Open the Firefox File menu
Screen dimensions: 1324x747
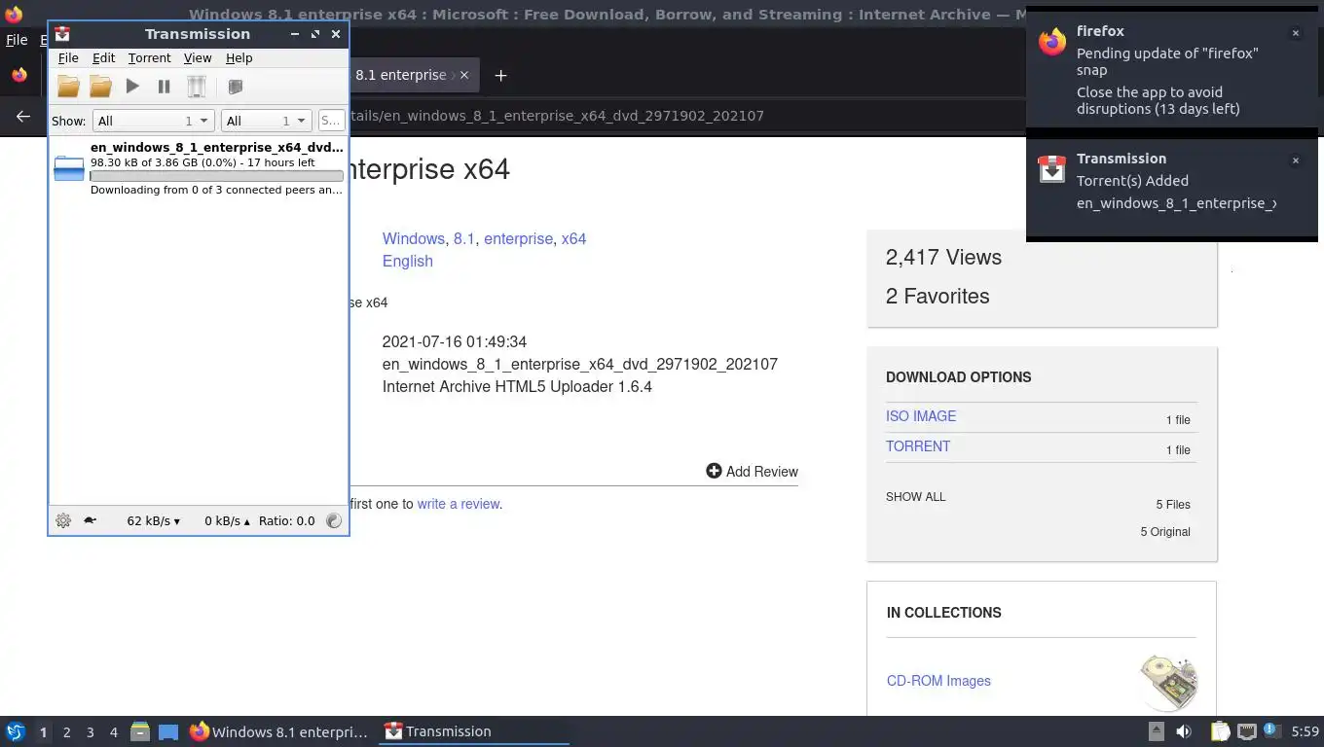[17, 40]
